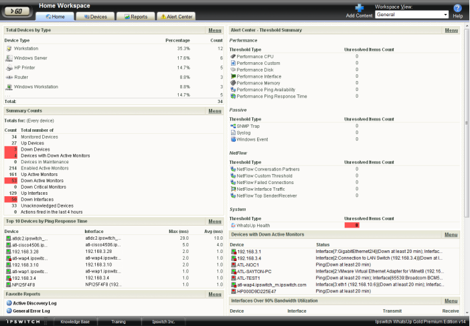
Task: Select device atldc2.ipswitch in ping list
Action: [x=29, y=238]
